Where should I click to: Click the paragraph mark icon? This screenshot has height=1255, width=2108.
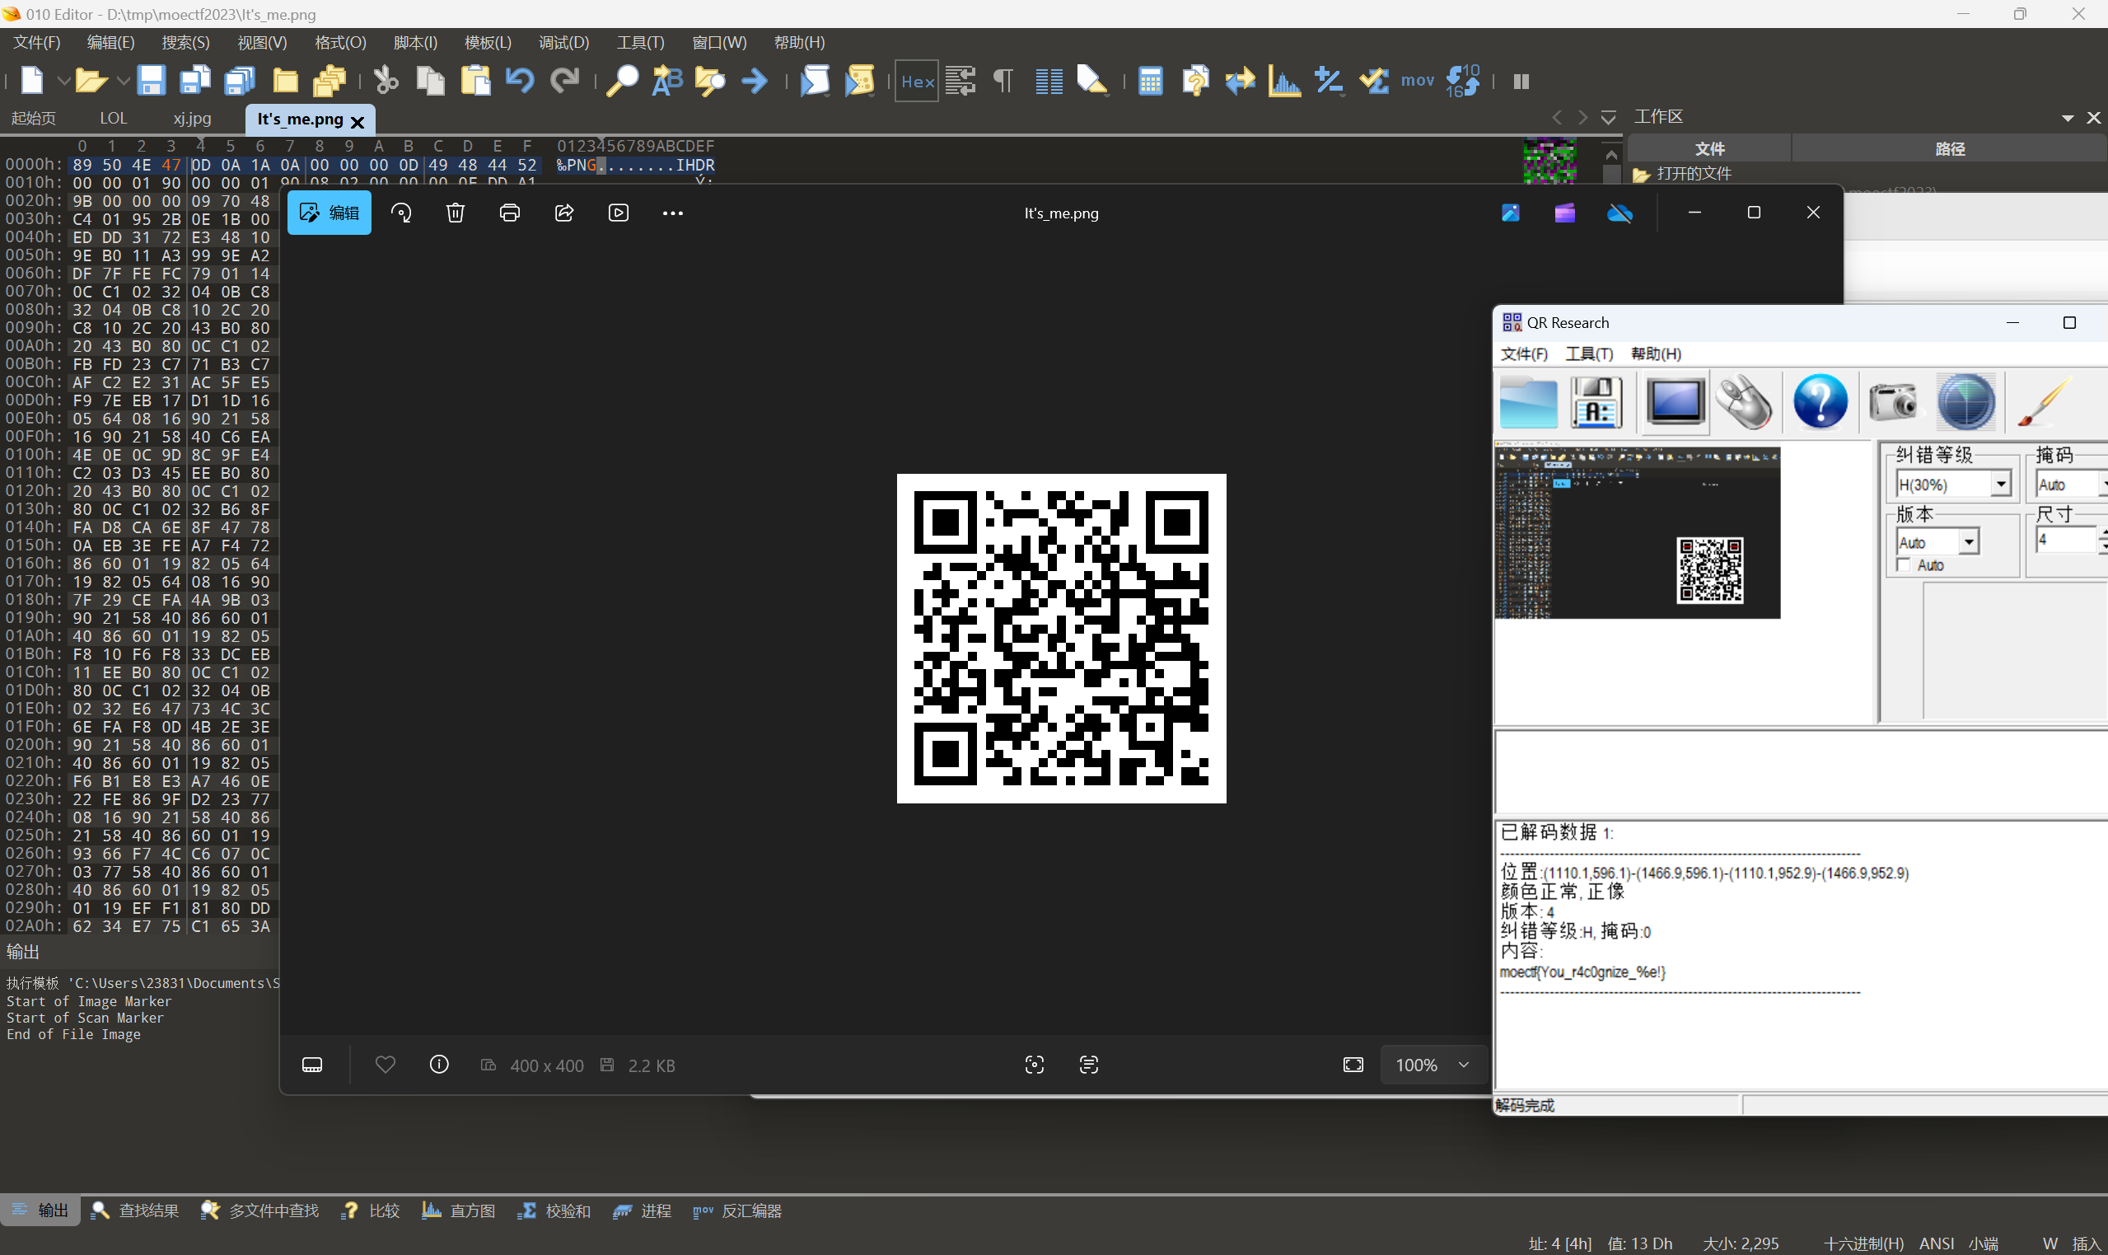pos(1003,82)
